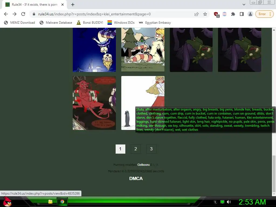Open the profile avatar menu
The width and height of the screenshot is (276, 207).
tap(250, 14)
